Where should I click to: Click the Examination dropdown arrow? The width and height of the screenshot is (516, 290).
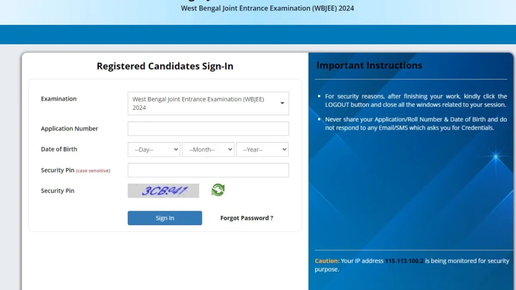pyautogui.click(x=282, y=103)
